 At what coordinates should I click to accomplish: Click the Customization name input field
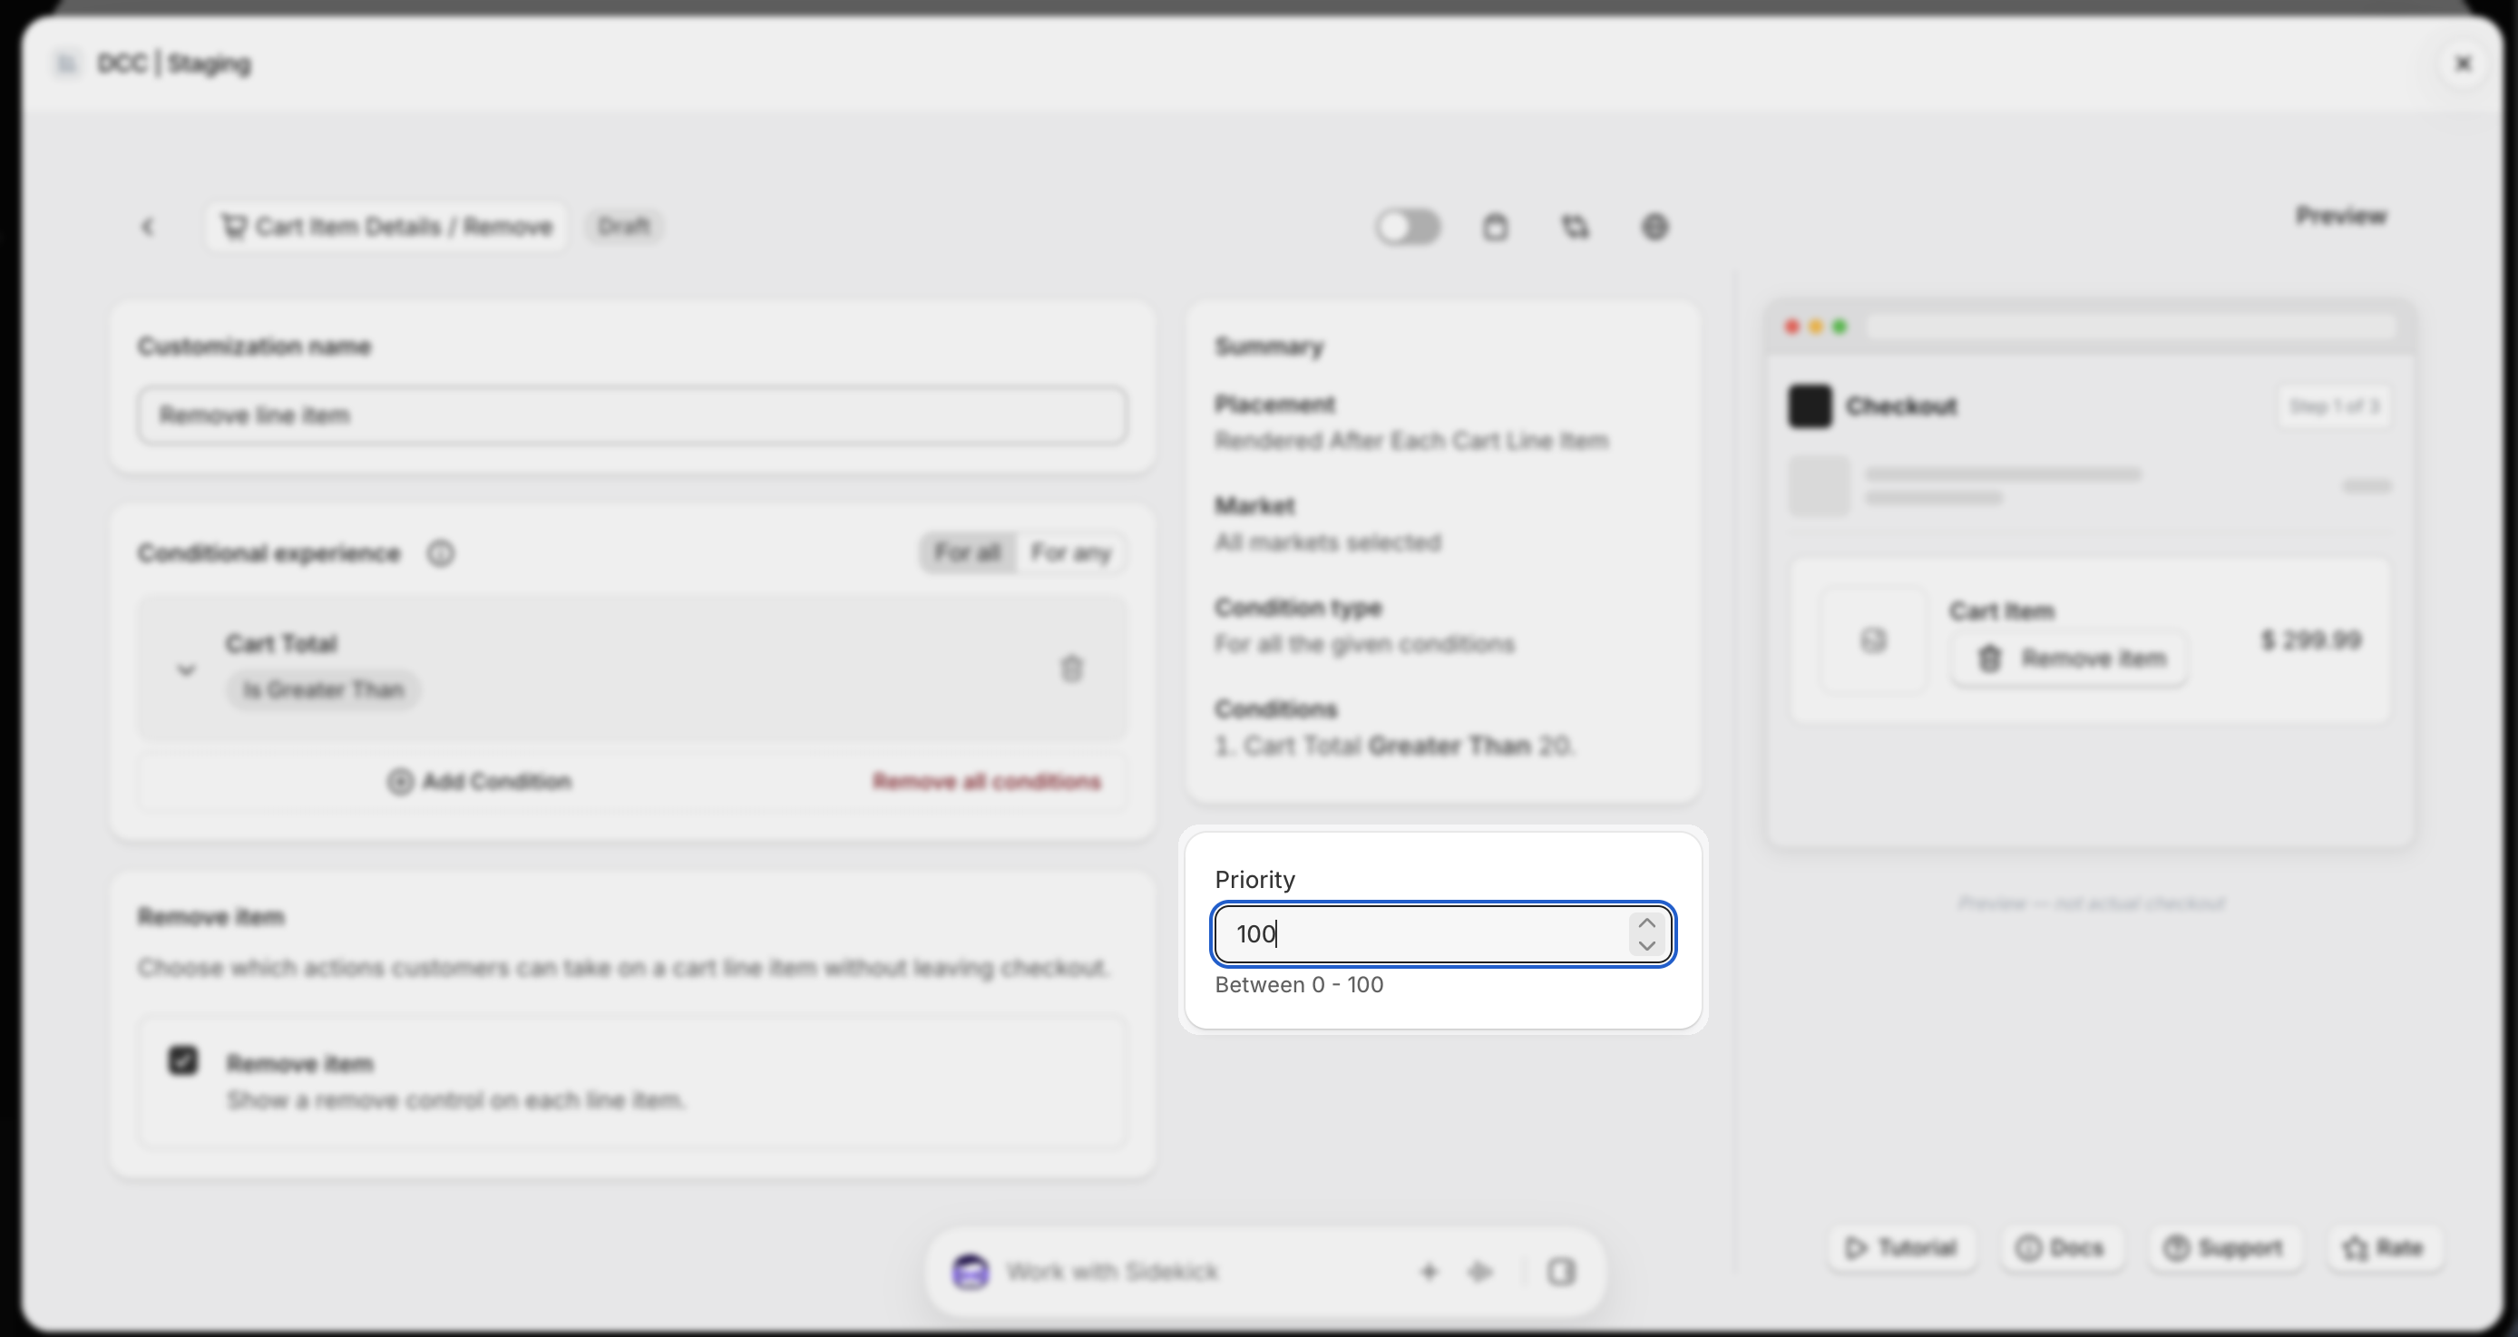pyautogui.click(x=632, y=415)
